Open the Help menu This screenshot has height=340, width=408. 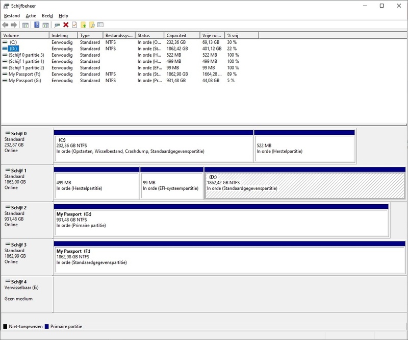coord(63,16)
